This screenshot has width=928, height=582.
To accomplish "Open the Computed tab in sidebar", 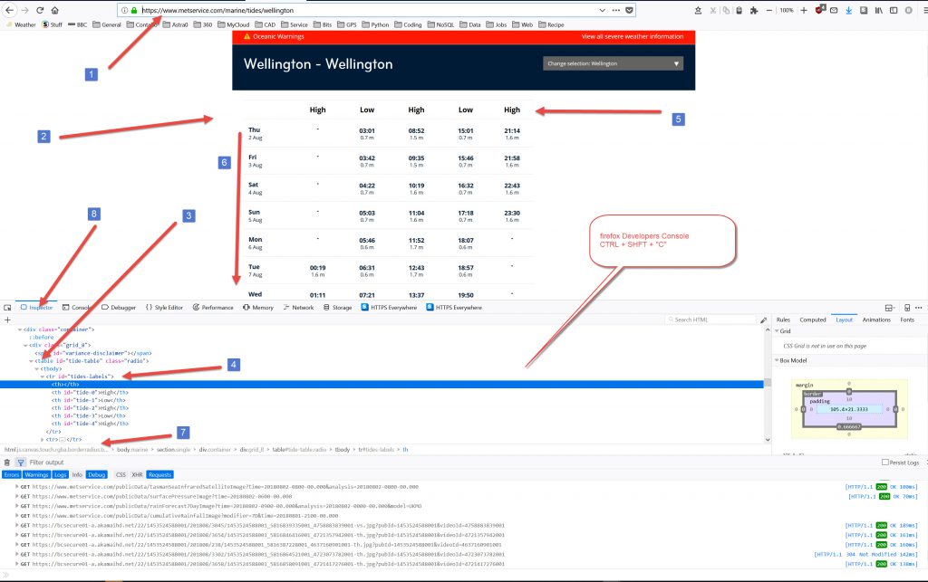I will (x=812, y=320).
